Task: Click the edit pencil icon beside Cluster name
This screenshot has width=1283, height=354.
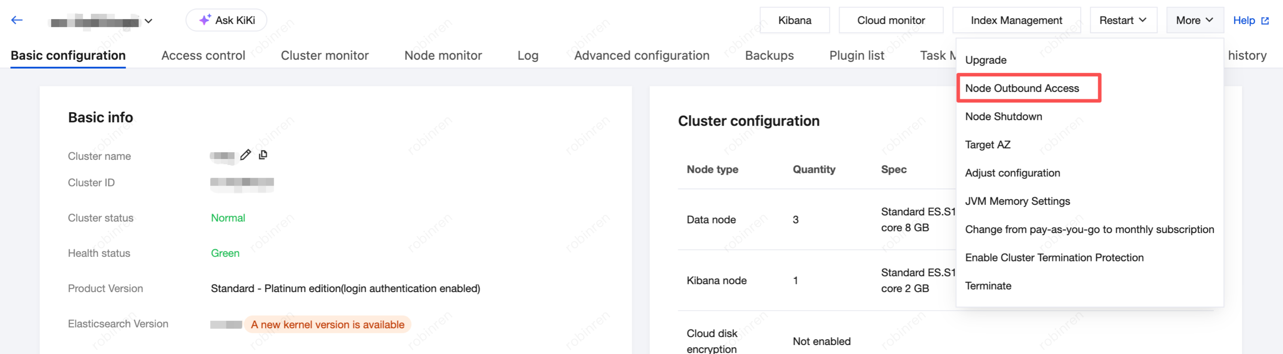Action: pyautogui.click(x=245, y=154)
